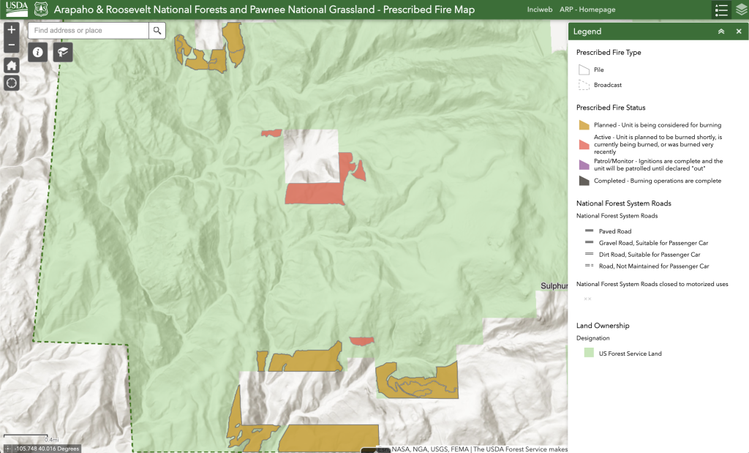Open the map info (i) panel

point(37,52)
